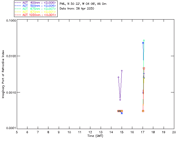Click x-axis tick label 10

click(x=69, y=132)
